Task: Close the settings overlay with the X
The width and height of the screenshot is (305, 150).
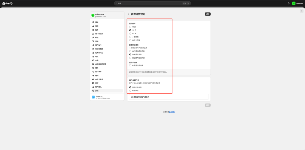Action: (x=301, y=11)
